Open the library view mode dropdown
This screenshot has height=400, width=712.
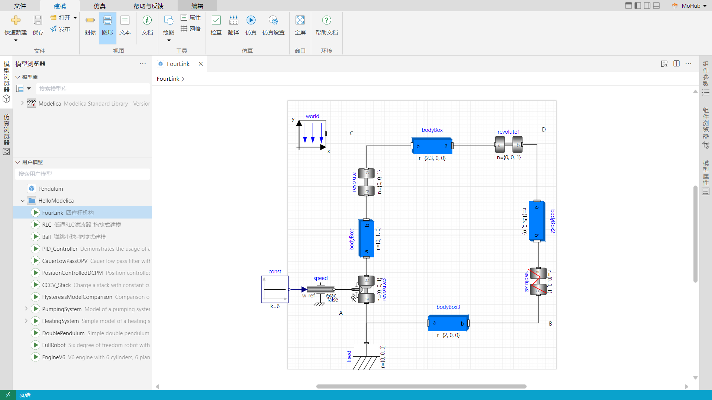pos(29,89)
